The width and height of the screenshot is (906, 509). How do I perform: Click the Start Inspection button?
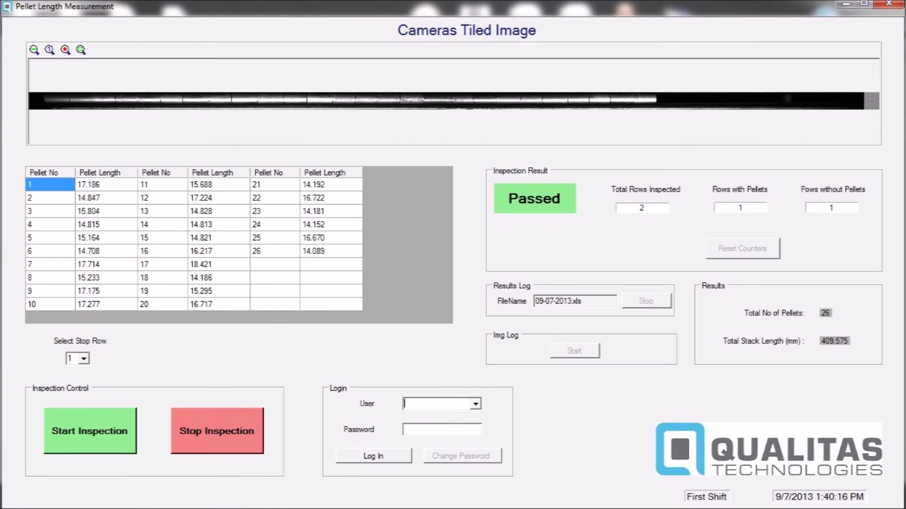[x=90, y=431]
